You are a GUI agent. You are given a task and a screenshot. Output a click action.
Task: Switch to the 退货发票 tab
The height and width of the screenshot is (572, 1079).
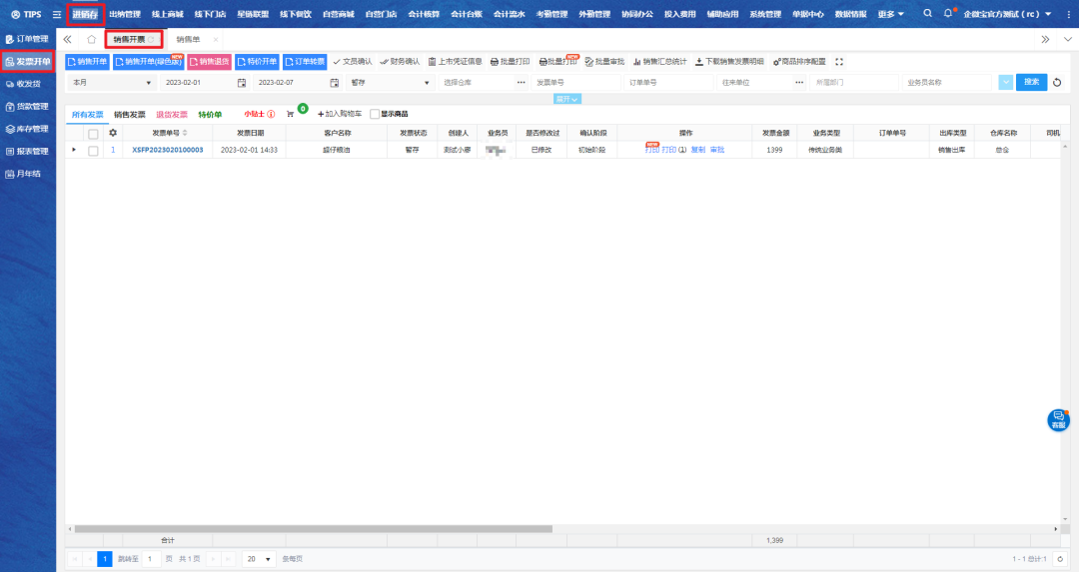pos(171,115)
